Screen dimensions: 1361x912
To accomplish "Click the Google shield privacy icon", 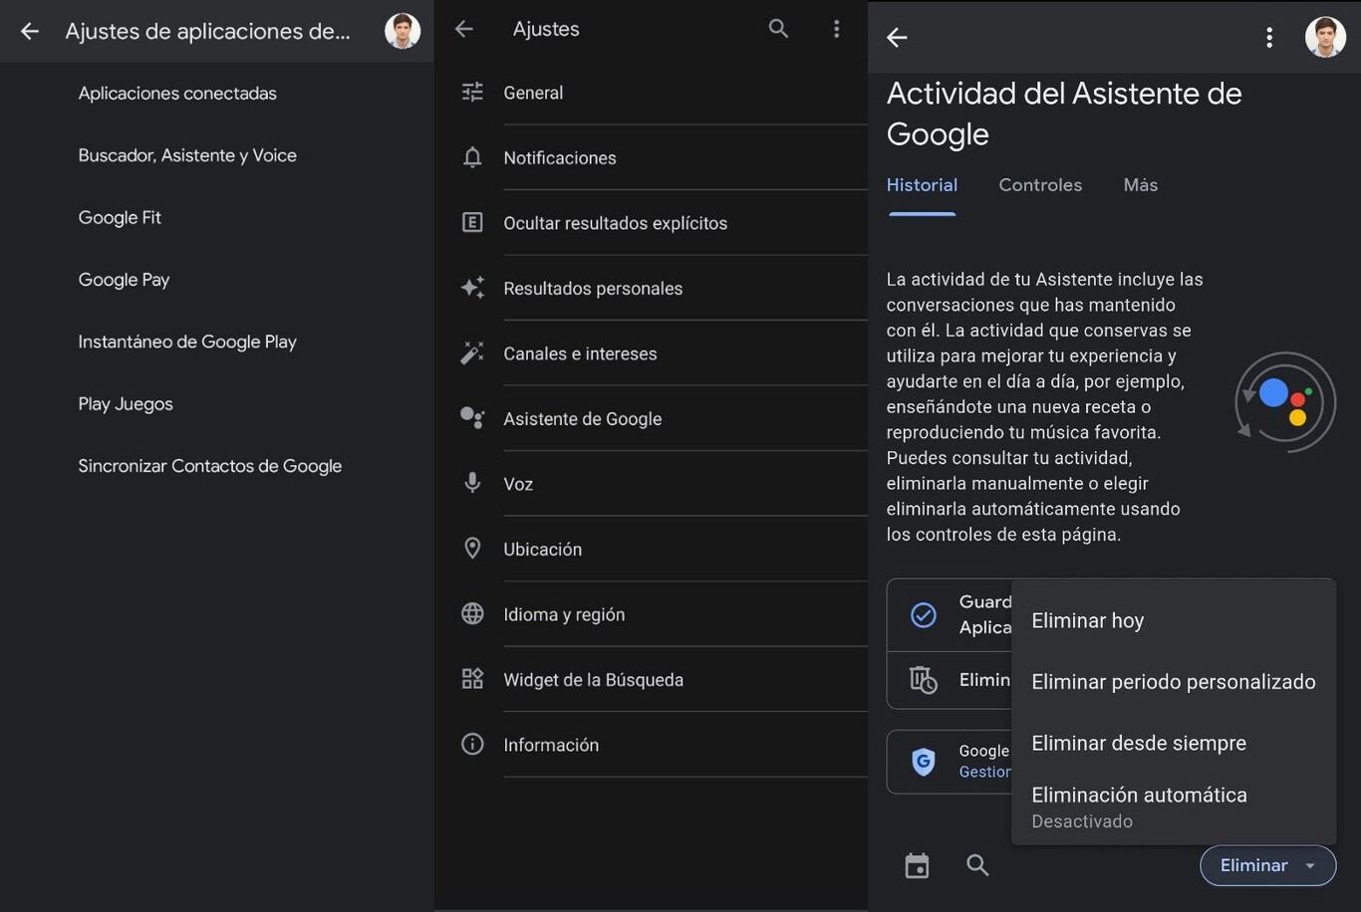I will (x=924, y=762).
